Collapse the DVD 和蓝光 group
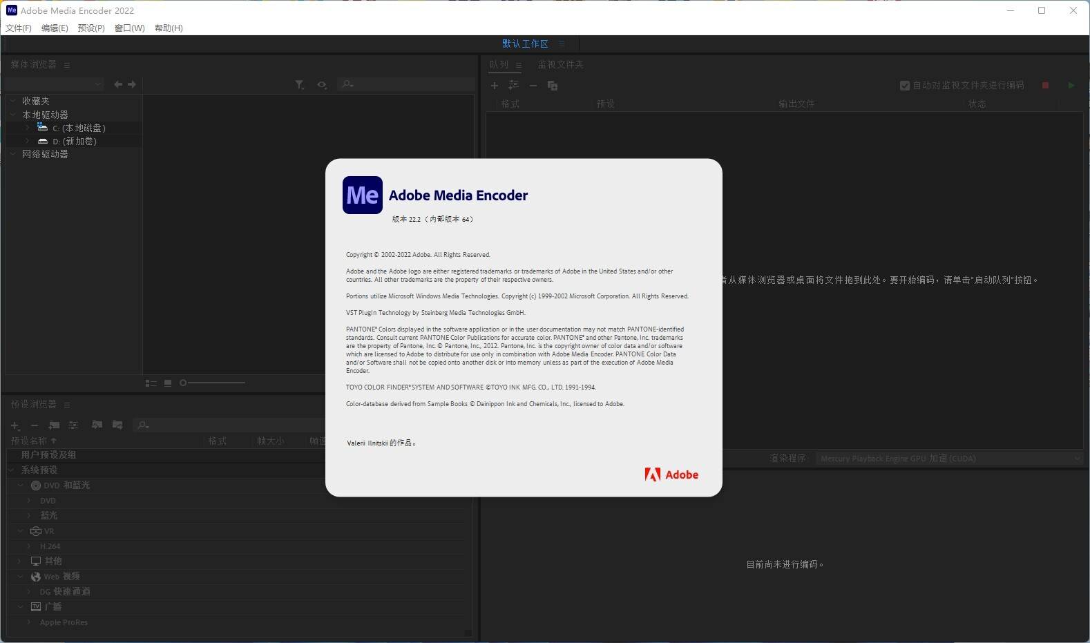The height and width of the screenshot is (643, 1090). pyautogui.click(x=21, y=486)
